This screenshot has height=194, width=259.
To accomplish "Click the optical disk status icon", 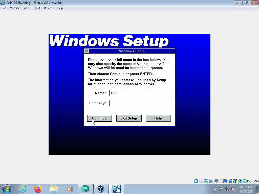I will click(201, 181).
